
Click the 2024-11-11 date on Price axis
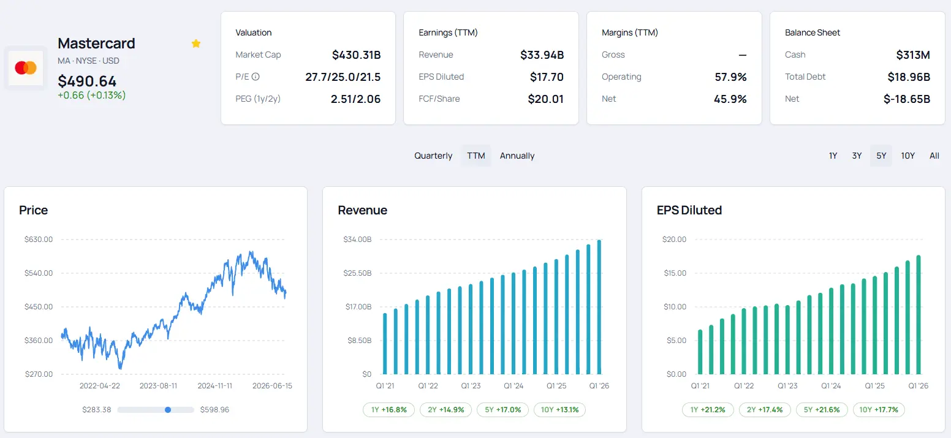click(x=214, y=386)
